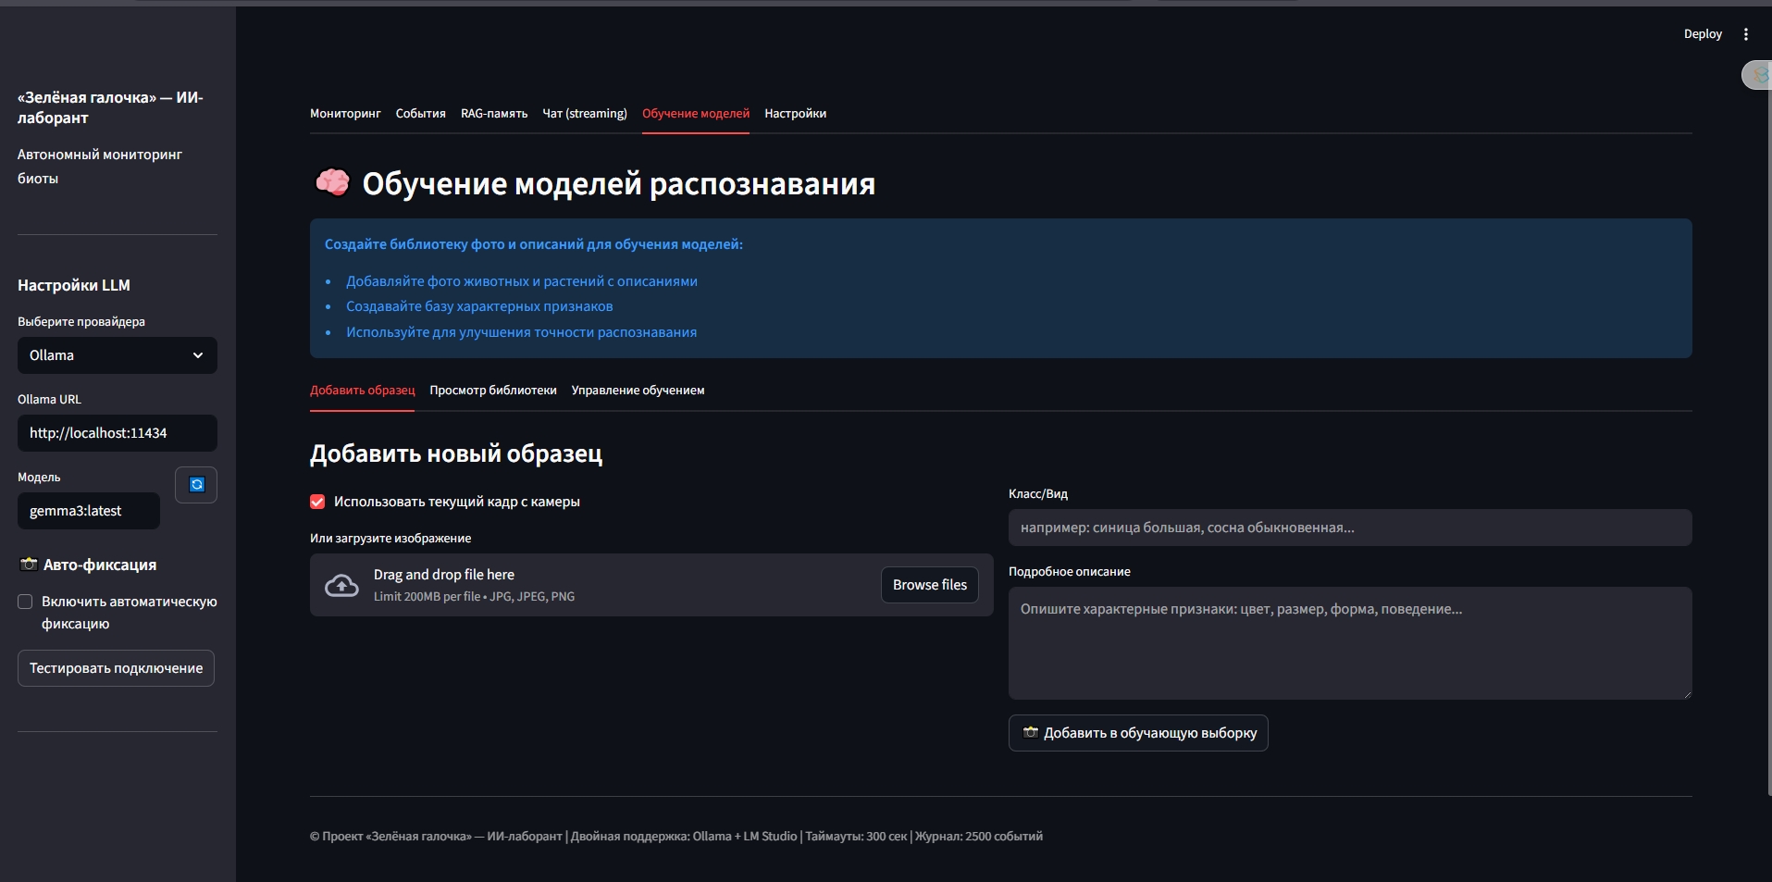Image resolution: width=1772 pixels, height=882 pixels.
Task: Enable Включить автоматическую фиксацию checkbox
Action: click(26, 602)
